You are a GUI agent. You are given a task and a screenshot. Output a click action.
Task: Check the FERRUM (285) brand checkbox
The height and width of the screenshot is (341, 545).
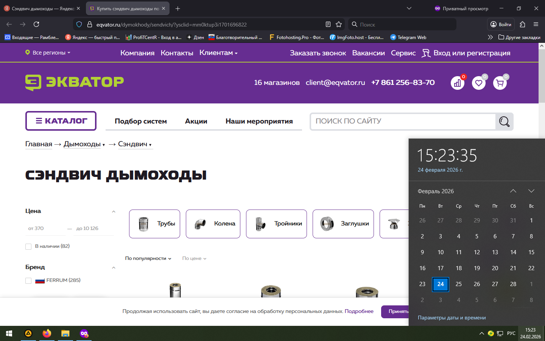click(x=28, y=281)
